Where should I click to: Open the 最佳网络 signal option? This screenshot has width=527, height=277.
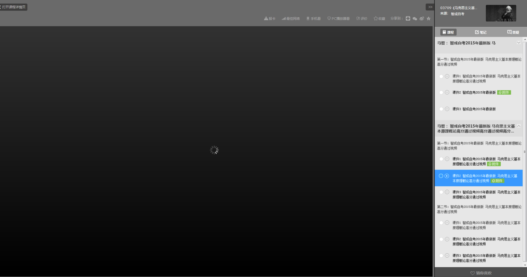coord(291,19)
